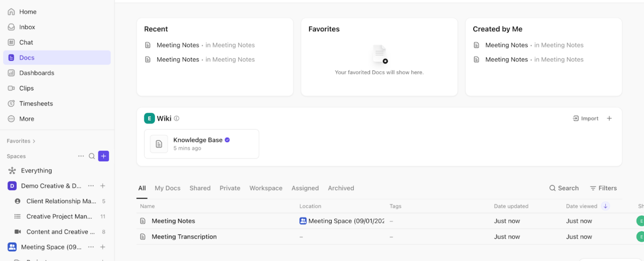Click the Wiki info icon

(177, 119)
